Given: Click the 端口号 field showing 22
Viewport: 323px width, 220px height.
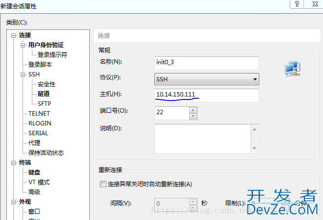Looking at the screenshot, I should 172,113.
